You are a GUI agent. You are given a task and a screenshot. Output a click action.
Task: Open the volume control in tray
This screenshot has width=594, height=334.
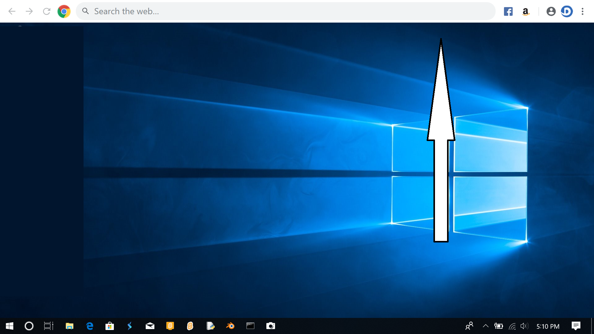coord(524,326)
